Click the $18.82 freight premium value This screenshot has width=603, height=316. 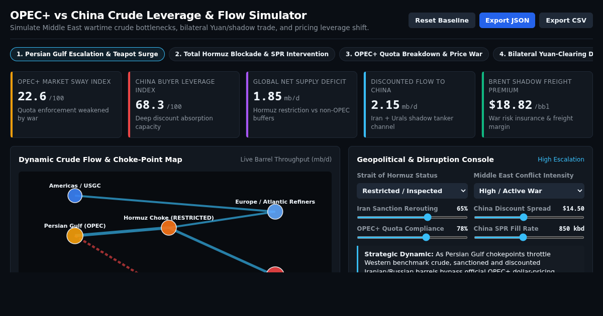click(x=511, y=105)
